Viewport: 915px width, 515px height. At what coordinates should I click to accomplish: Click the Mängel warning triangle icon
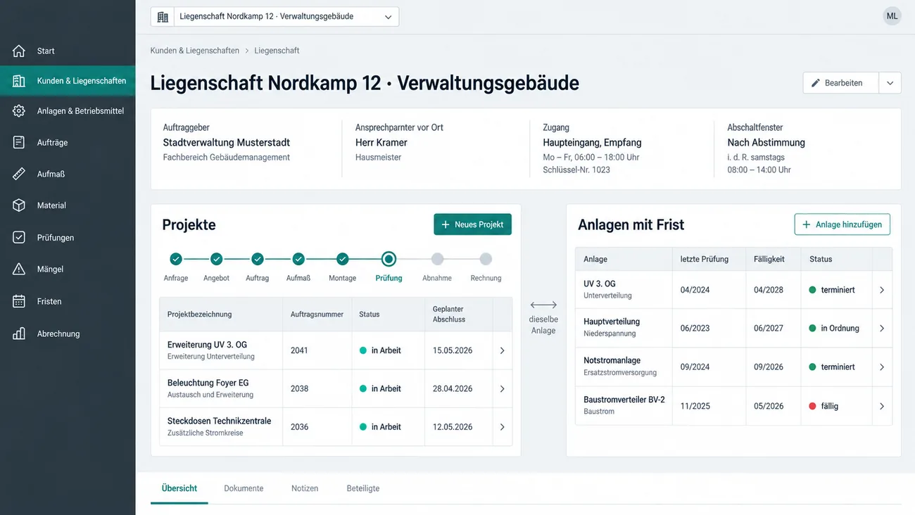(x=19, y=269)
